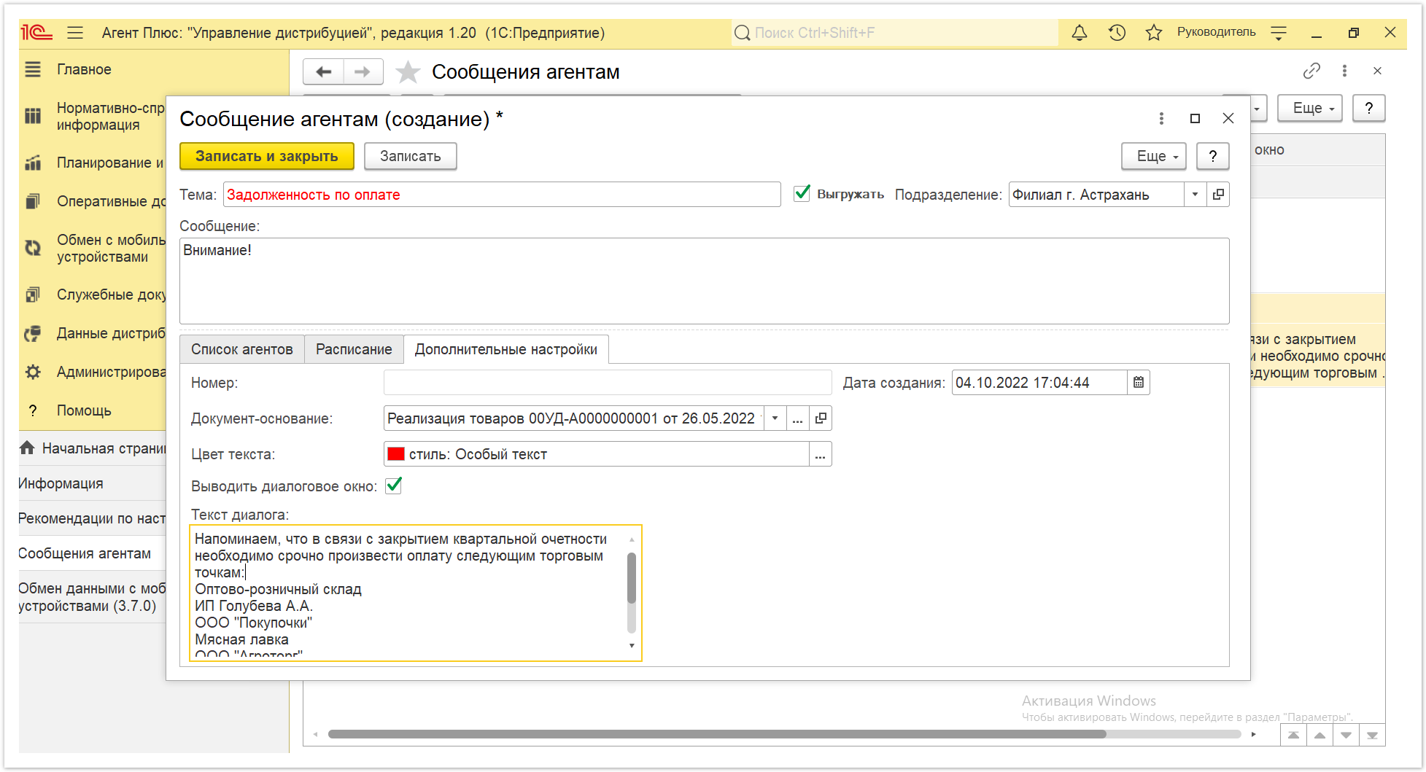Open Нормативно-справочная информация sidebar icon
1426x772 pixels.
coord(33,116)
